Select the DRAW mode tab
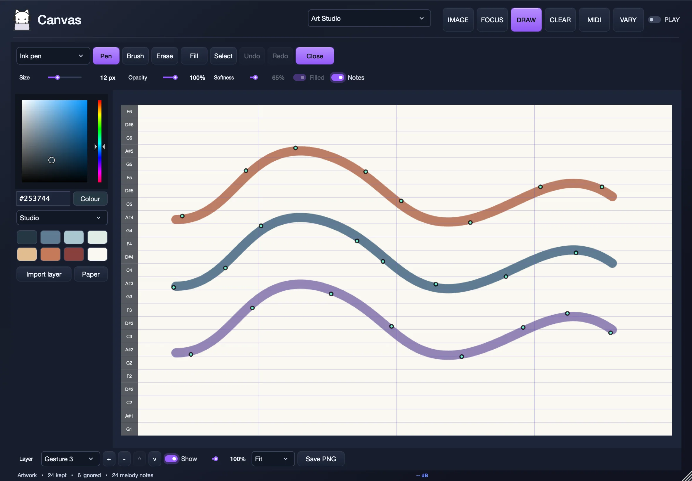This screenshot has width=692, height=481. 526,20
